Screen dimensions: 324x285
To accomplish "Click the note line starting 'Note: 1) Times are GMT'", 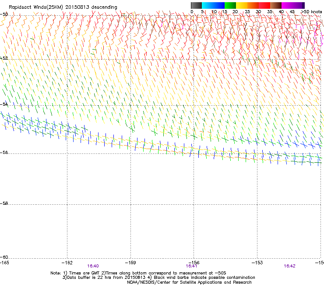I will pos(138,273).
